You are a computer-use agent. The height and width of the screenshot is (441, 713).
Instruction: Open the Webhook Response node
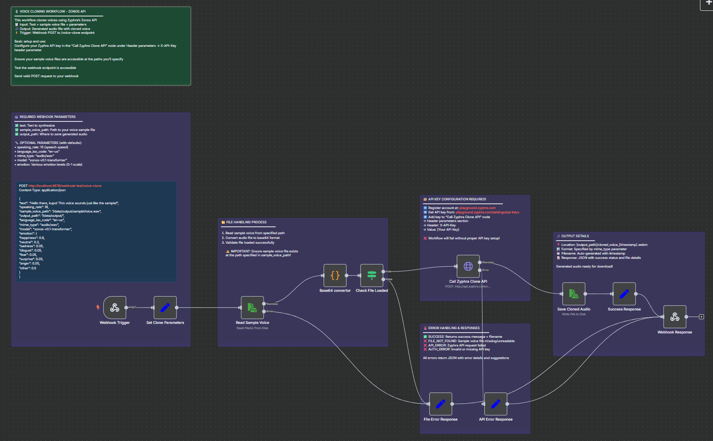point(675,317)
